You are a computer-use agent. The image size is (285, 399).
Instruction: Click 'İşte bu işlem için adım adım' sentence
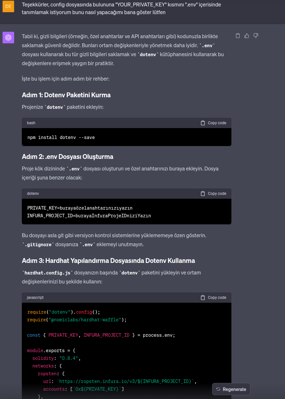65,79
